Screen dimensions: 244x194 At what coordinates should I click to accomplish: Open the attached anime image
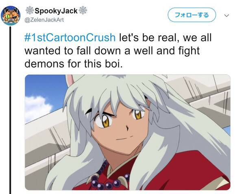pos(128,133)
